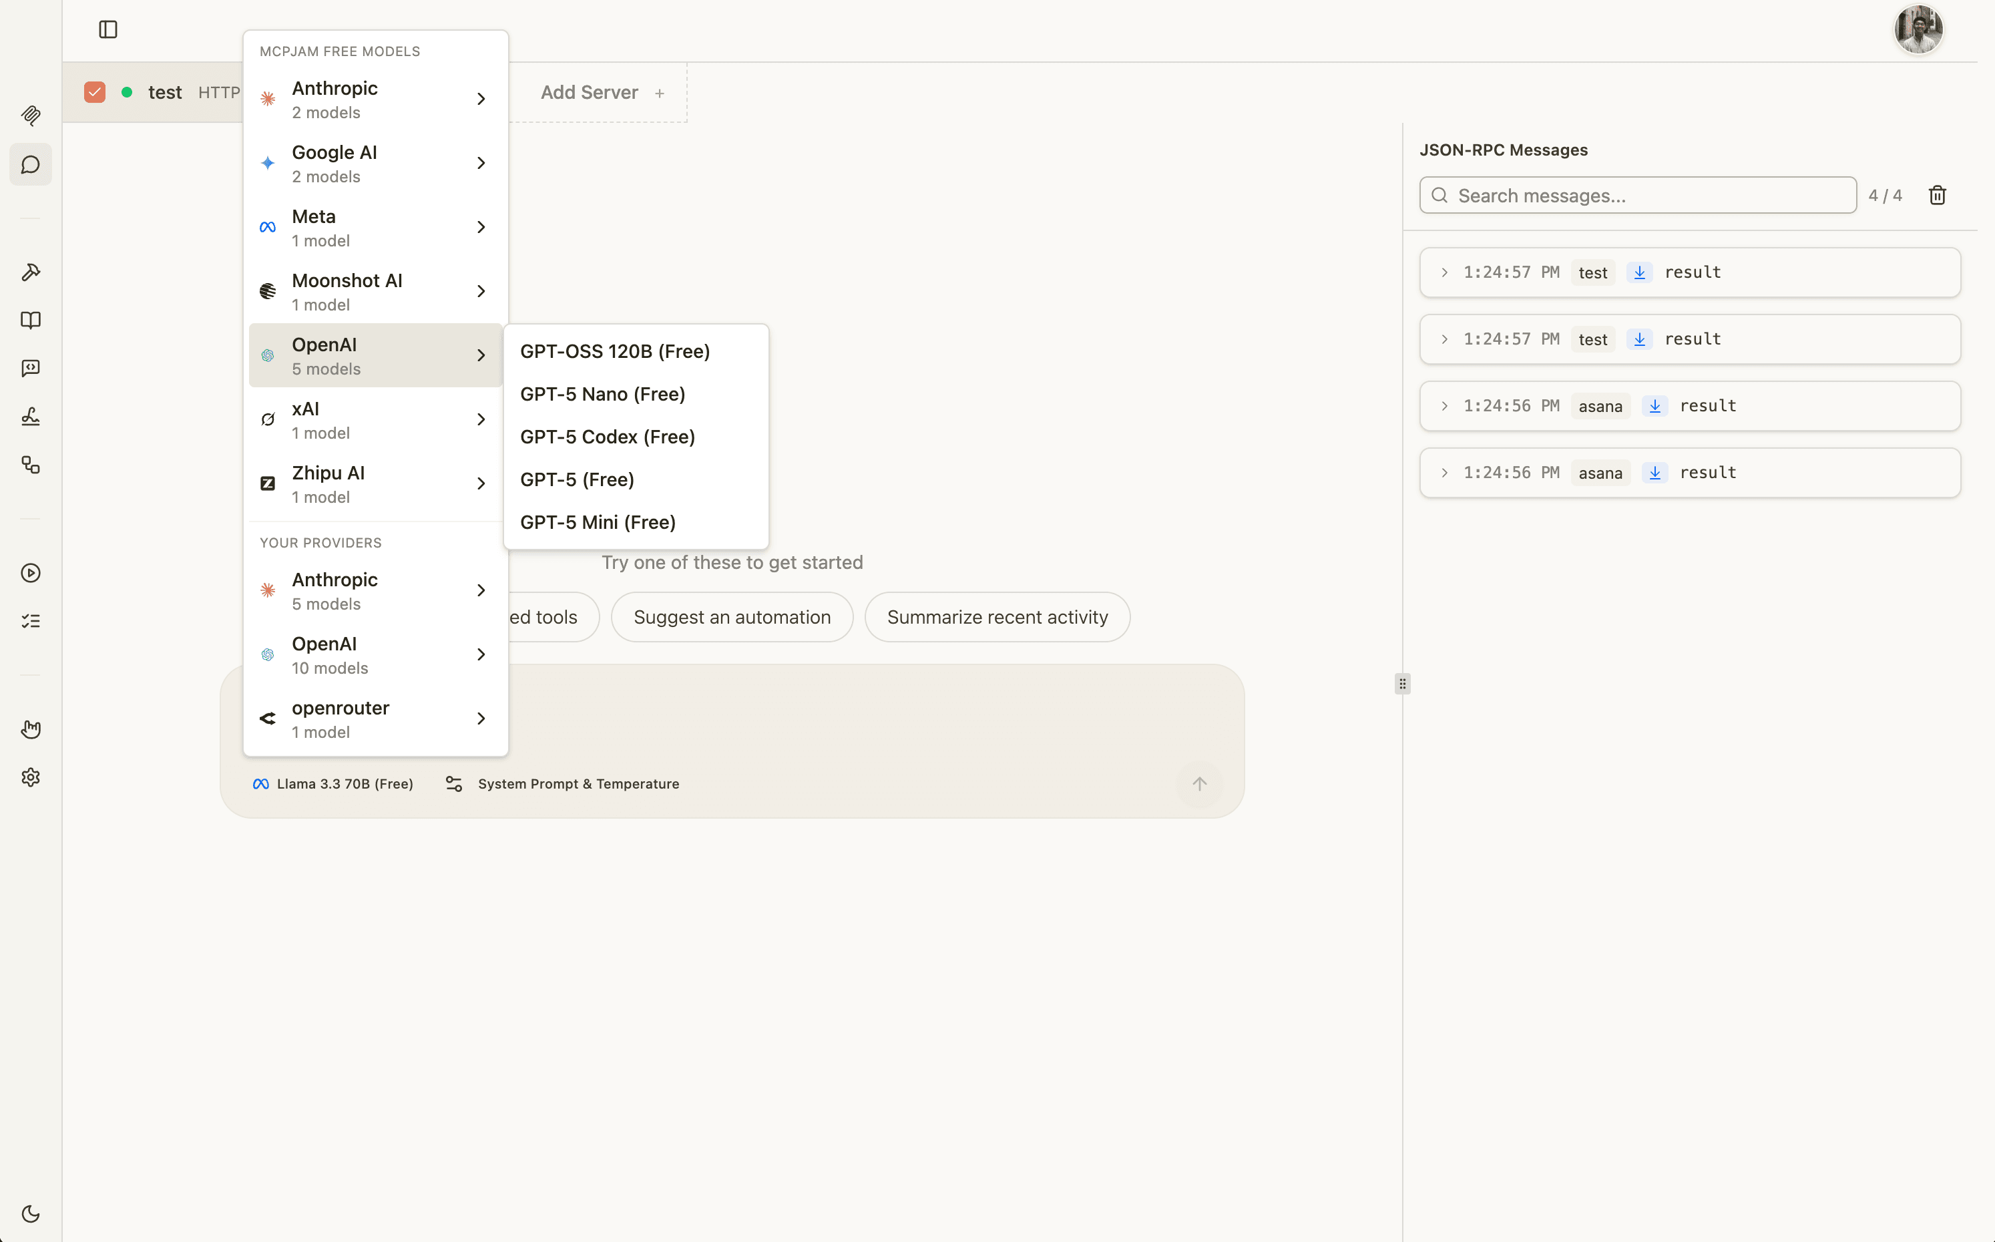Expand the first test result message
This screenshot has width=1995, height=1242.
pyautogui.click(x=1444, y=272)
